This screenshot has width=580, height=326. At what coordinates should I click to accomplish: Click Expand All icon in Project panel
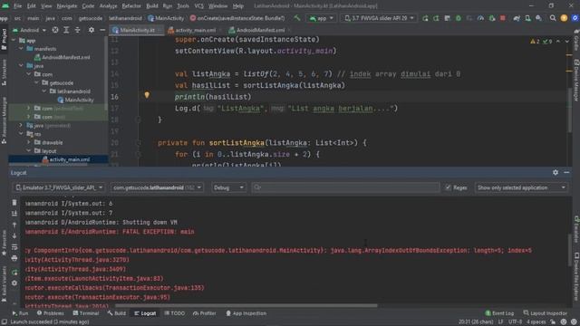[x=66, y=30]
